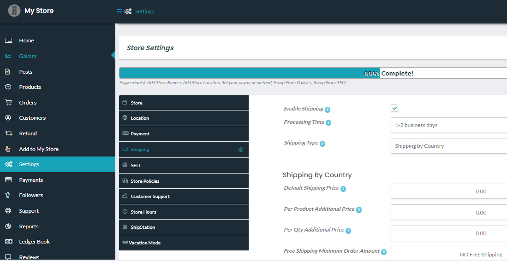Click the hamburger menu icon in header

point(119,12)
